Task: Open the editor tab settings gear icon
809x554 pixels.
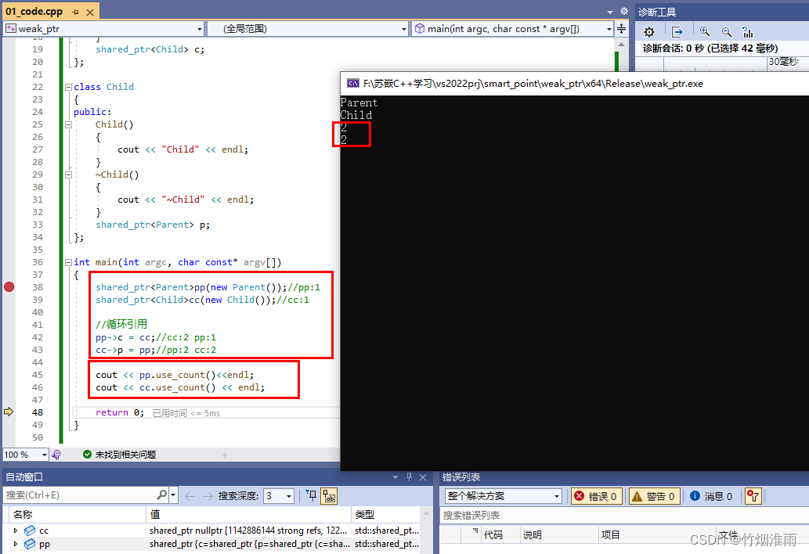Action: click(623, 11)
